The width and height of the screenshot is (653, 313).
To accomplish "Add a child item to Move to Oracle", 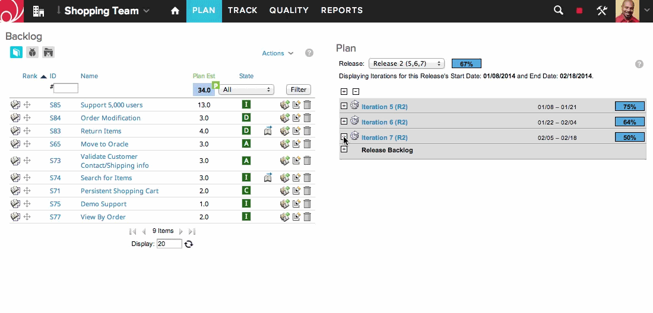I will click(x=285, y=144).
